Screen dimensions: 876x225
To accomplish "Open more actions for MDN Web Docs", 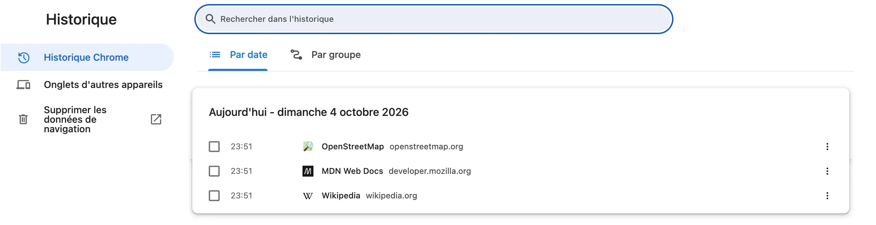I will click(827, 171).
